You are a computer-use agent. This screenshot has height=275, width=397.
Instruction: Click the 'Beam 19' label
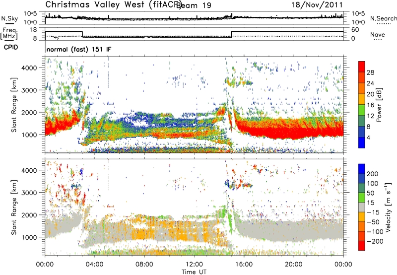coord(194,5)
